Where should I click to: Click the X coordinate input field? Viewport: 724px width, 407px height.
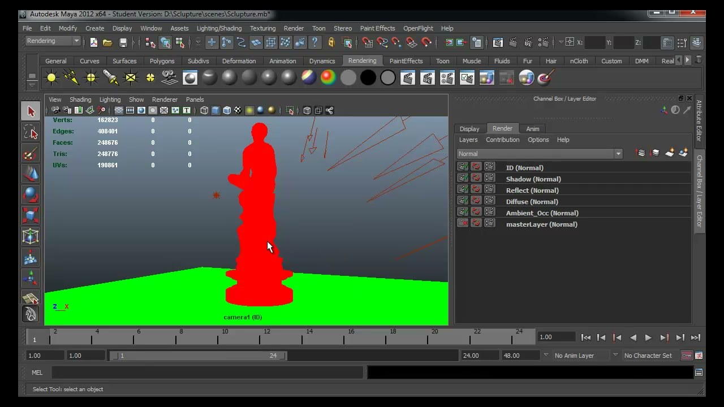click(x=594, y=42)
